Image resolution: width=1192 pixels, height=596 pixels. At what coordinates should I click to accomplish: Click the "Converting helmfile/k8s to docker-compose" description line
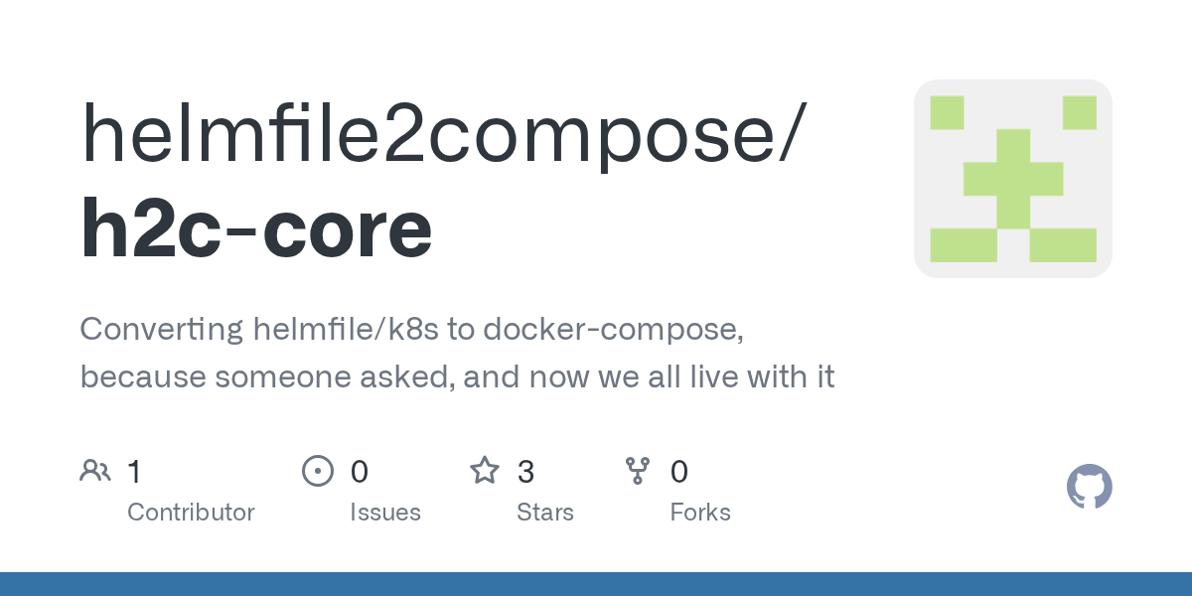411,330
